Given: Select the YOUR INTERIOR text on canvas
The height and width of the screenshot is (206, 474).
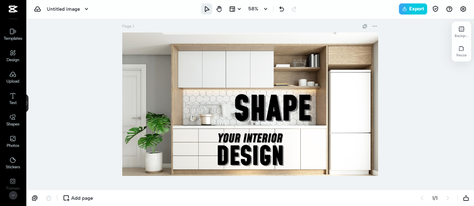Looking at the screenshot, I should (x=250, y=138).
